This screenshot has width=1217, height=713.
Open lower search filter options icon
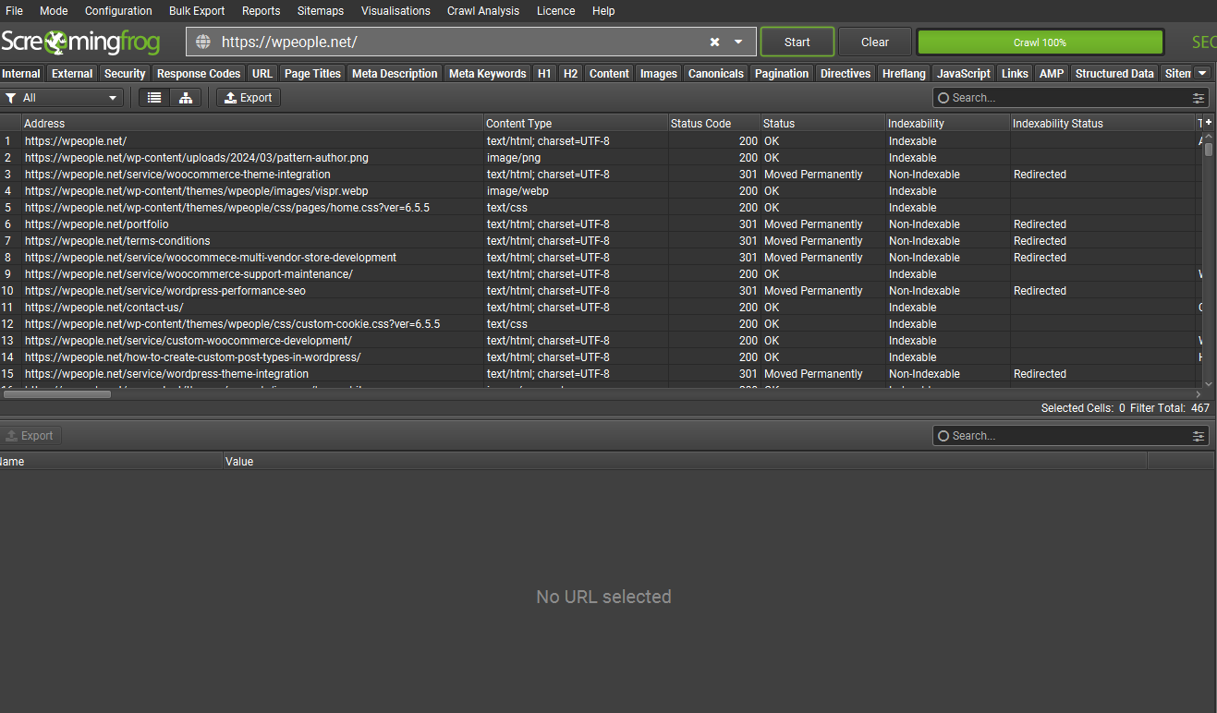point(1199,435)
